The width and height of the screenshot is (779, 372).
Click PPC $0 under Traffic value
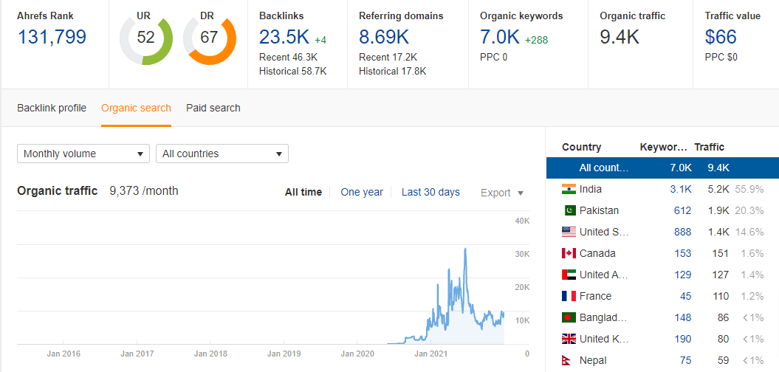tap(721, 57)
